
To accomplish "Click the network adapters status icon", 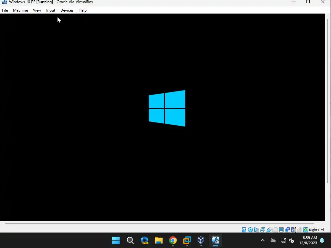I will (x=262, y=230).
